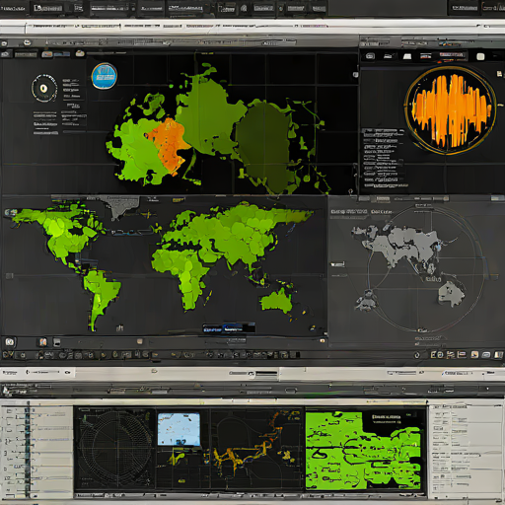The image size is (505, 505).
Task: Open the bright green map thumbnail in the lower window
Action: point(363,450)
